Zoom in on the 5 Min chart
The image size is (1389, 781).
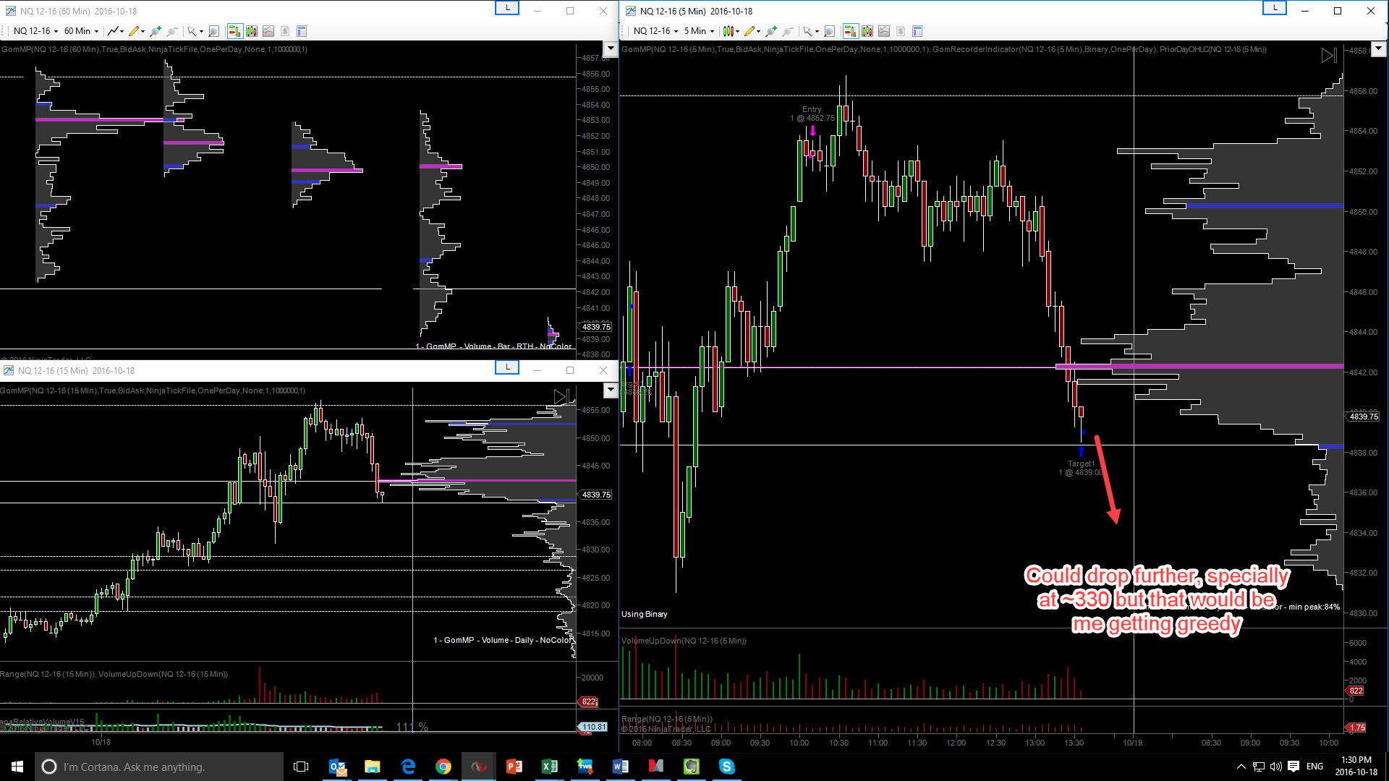[770, 31]
